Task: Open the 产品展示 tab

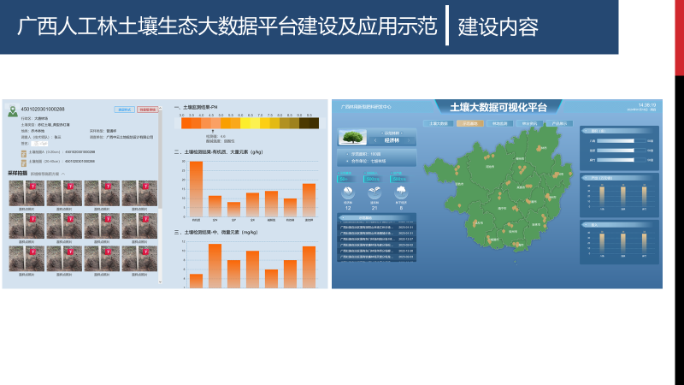Action: coord(558,124)
